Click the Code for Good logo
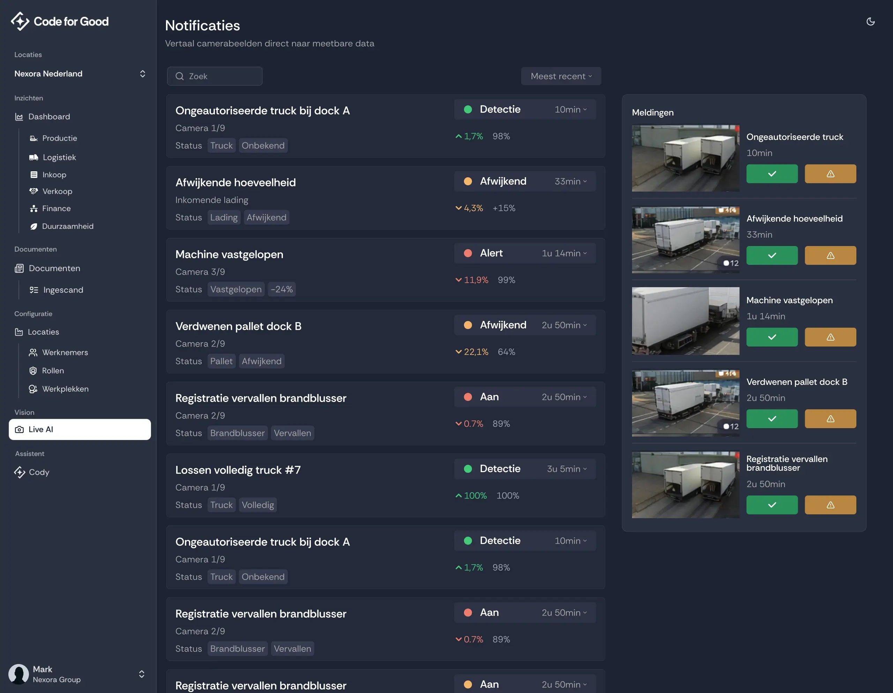The width and height of the screenshot is (893, 693). 60,21
